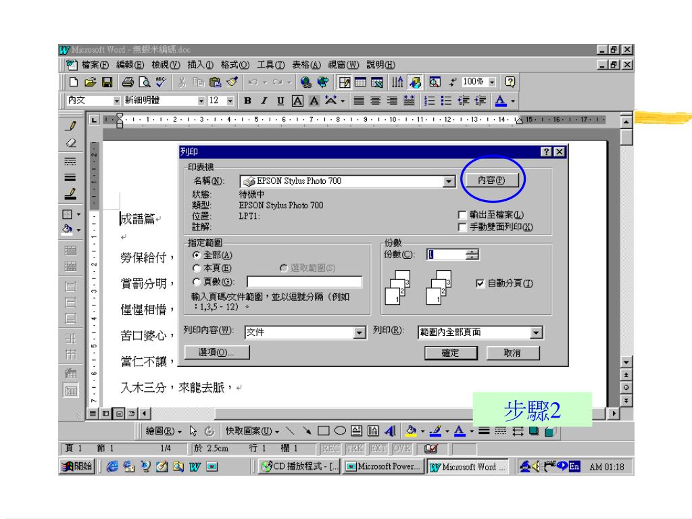692x519 pixels.
Task: Open the font name 新細明體 dropdown
Action: [201, 101]
